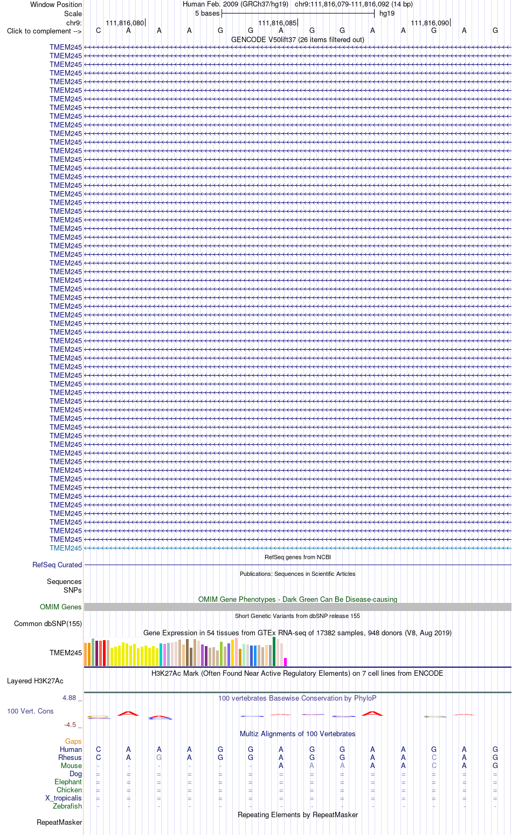
Task: Open 'Multiz Alignments of 100 Vertebrates' title
Action: pos(297,734)
